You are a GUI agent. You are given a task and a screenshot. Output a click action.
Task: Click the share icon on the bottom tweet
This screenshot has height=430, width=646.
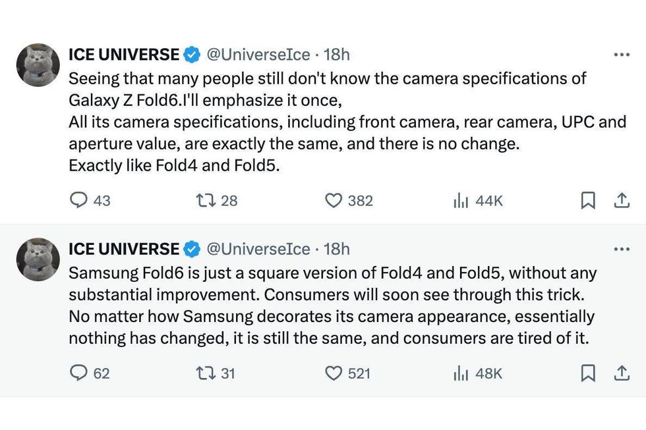[x=622, y=373]
